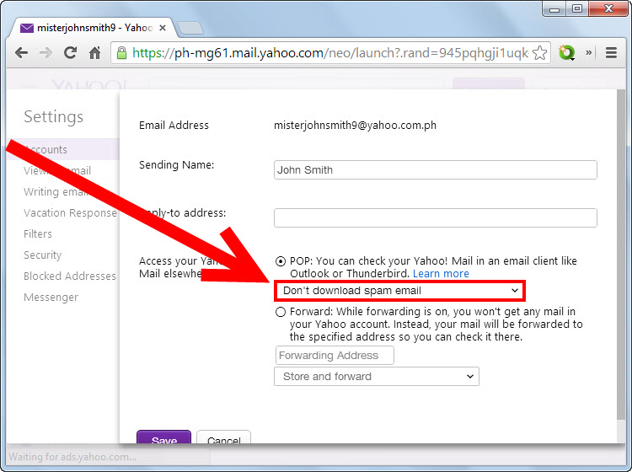Go back using browser back arrow
632x472 pixels.
[x=21, y=53]
